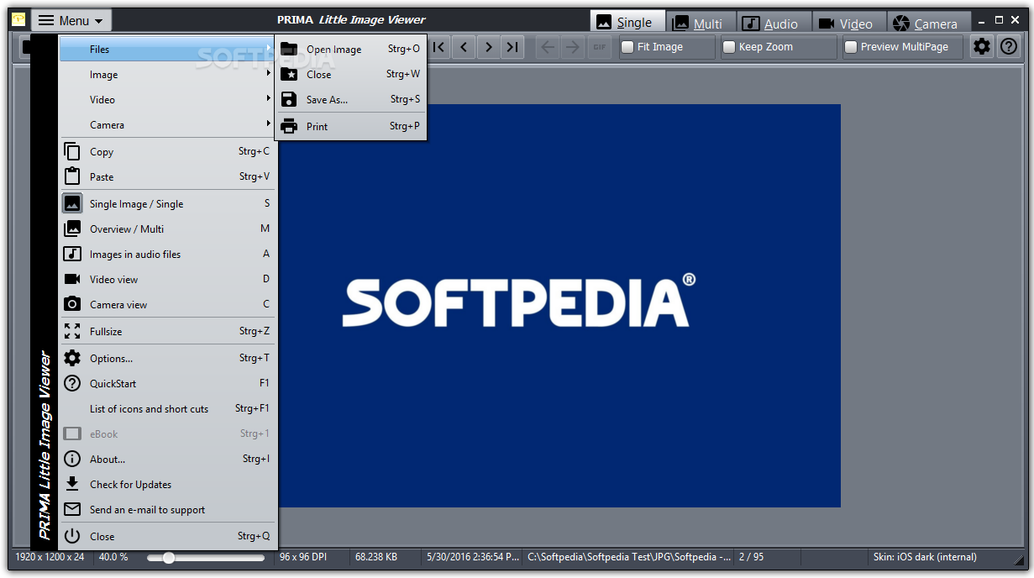
Task: Click the Fullsize expand arrows icon
Action: (73, 331)
